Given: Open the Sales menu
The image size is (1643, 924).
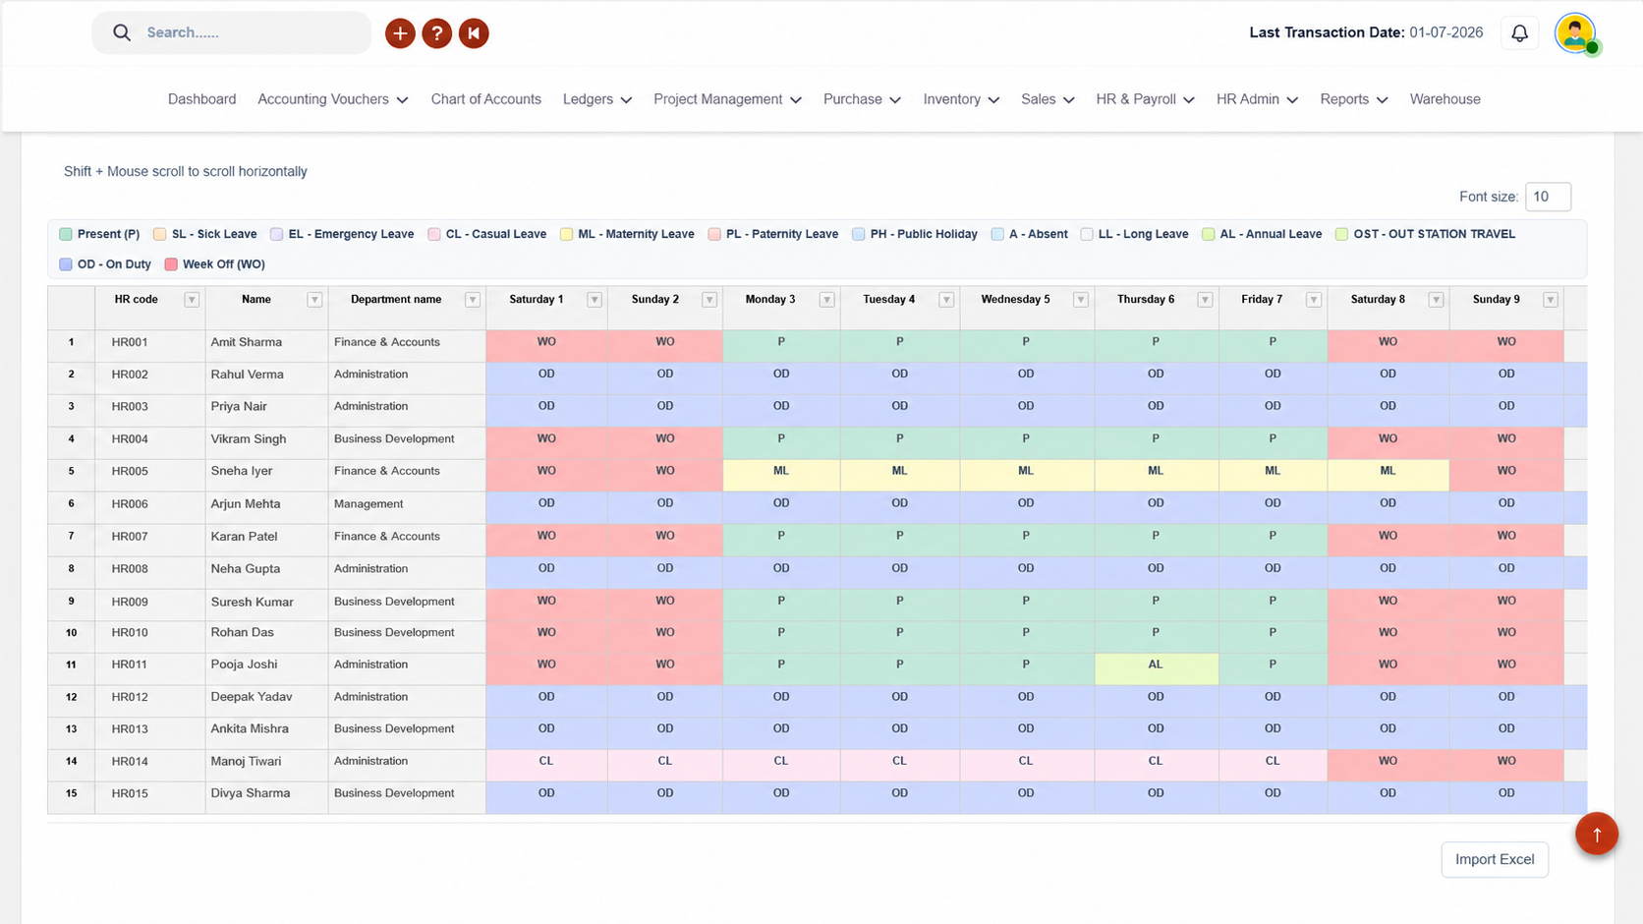Looking at the screenshot, I should [1048, 99].
